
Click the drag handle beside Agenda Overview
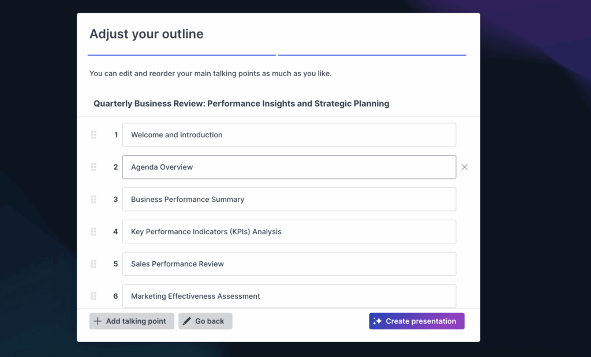point(93,167)
